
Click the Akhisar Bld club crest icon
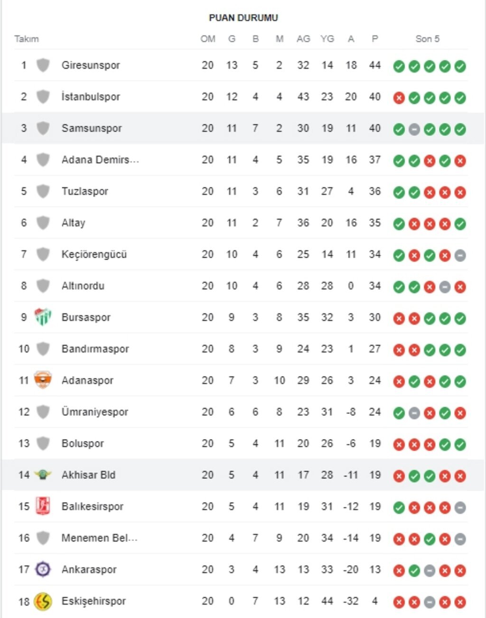tap(43, 475)
